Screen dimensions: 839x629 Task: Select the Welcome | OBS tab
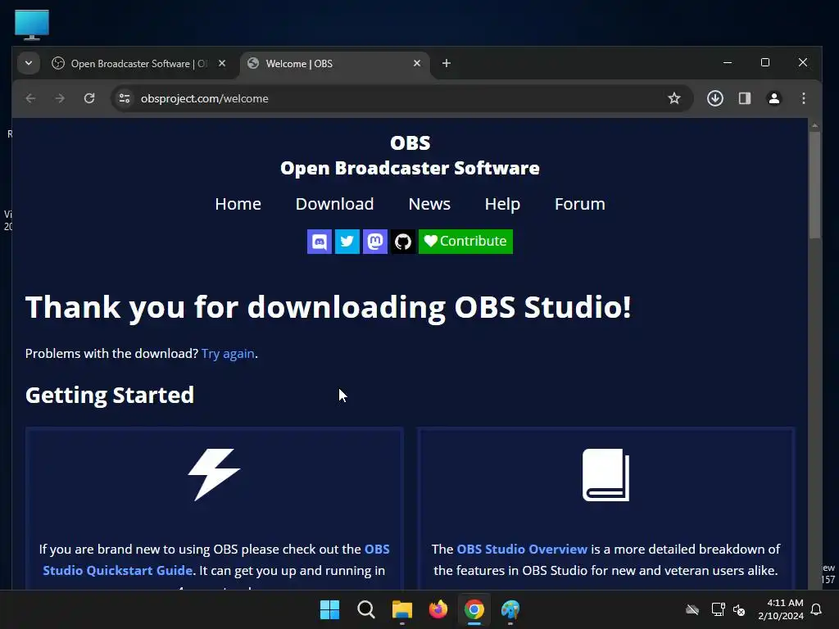[x=330, y=64]
